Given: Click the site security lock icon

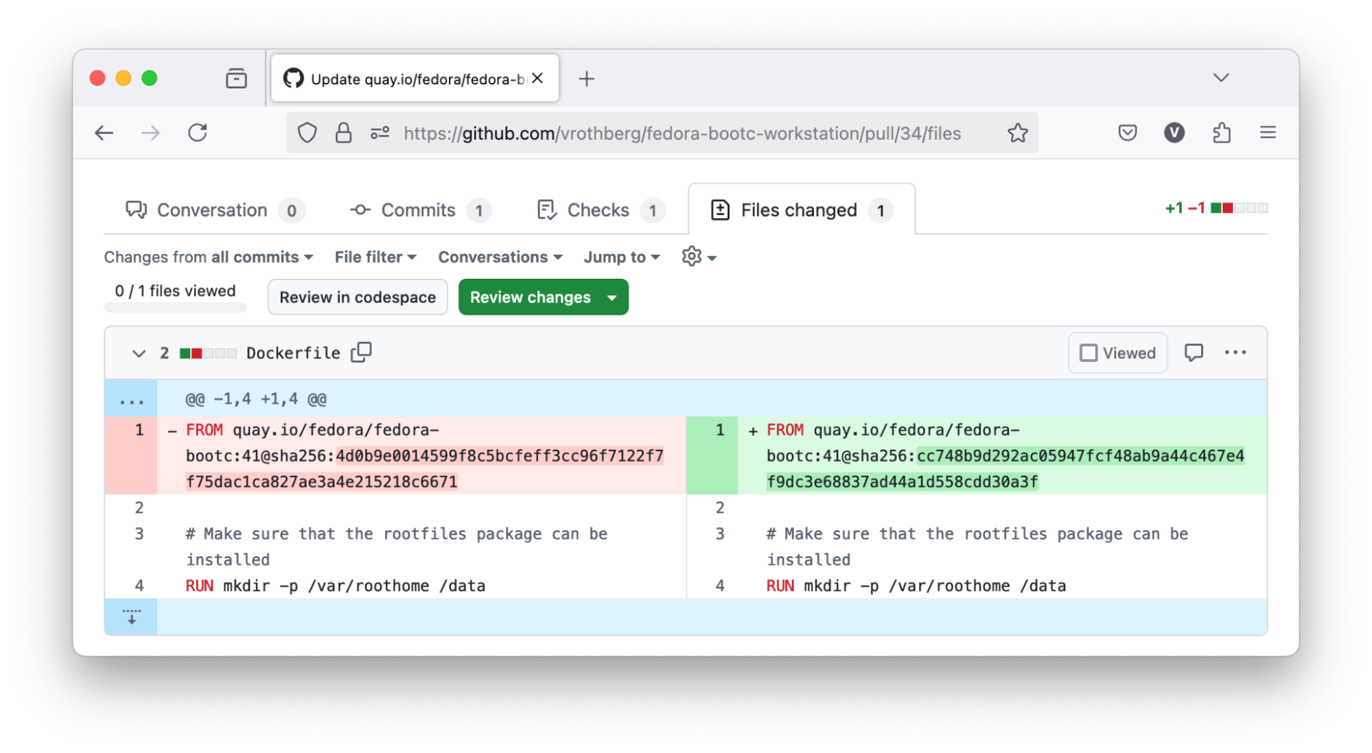Looking at the screenshot, I should (x=343, y=132).
